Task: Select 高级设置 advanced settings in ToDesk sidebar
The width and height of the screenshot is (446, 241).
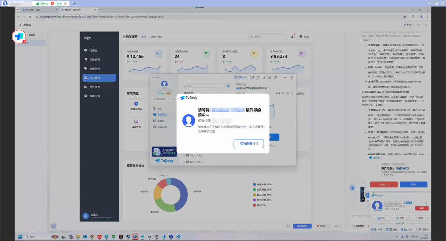Action: click(x=164, y=127)
